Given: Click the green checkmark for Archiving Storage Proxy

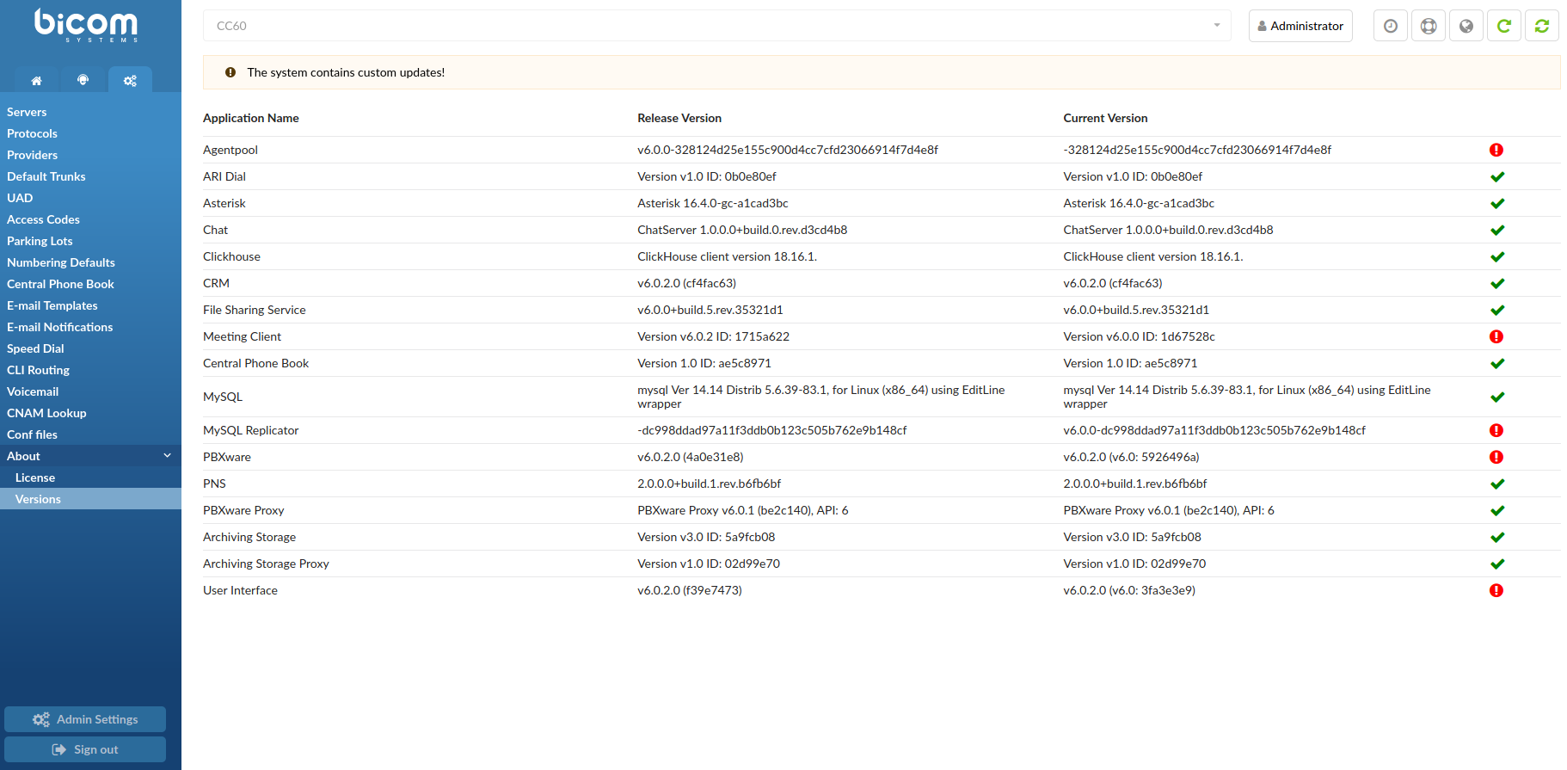Looking at the screenshot, I should [x=1497, y=564].
